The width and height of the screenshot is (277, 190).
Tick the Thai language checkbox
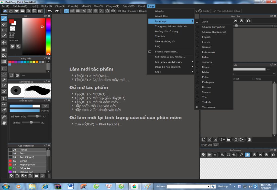pos(197,97)
